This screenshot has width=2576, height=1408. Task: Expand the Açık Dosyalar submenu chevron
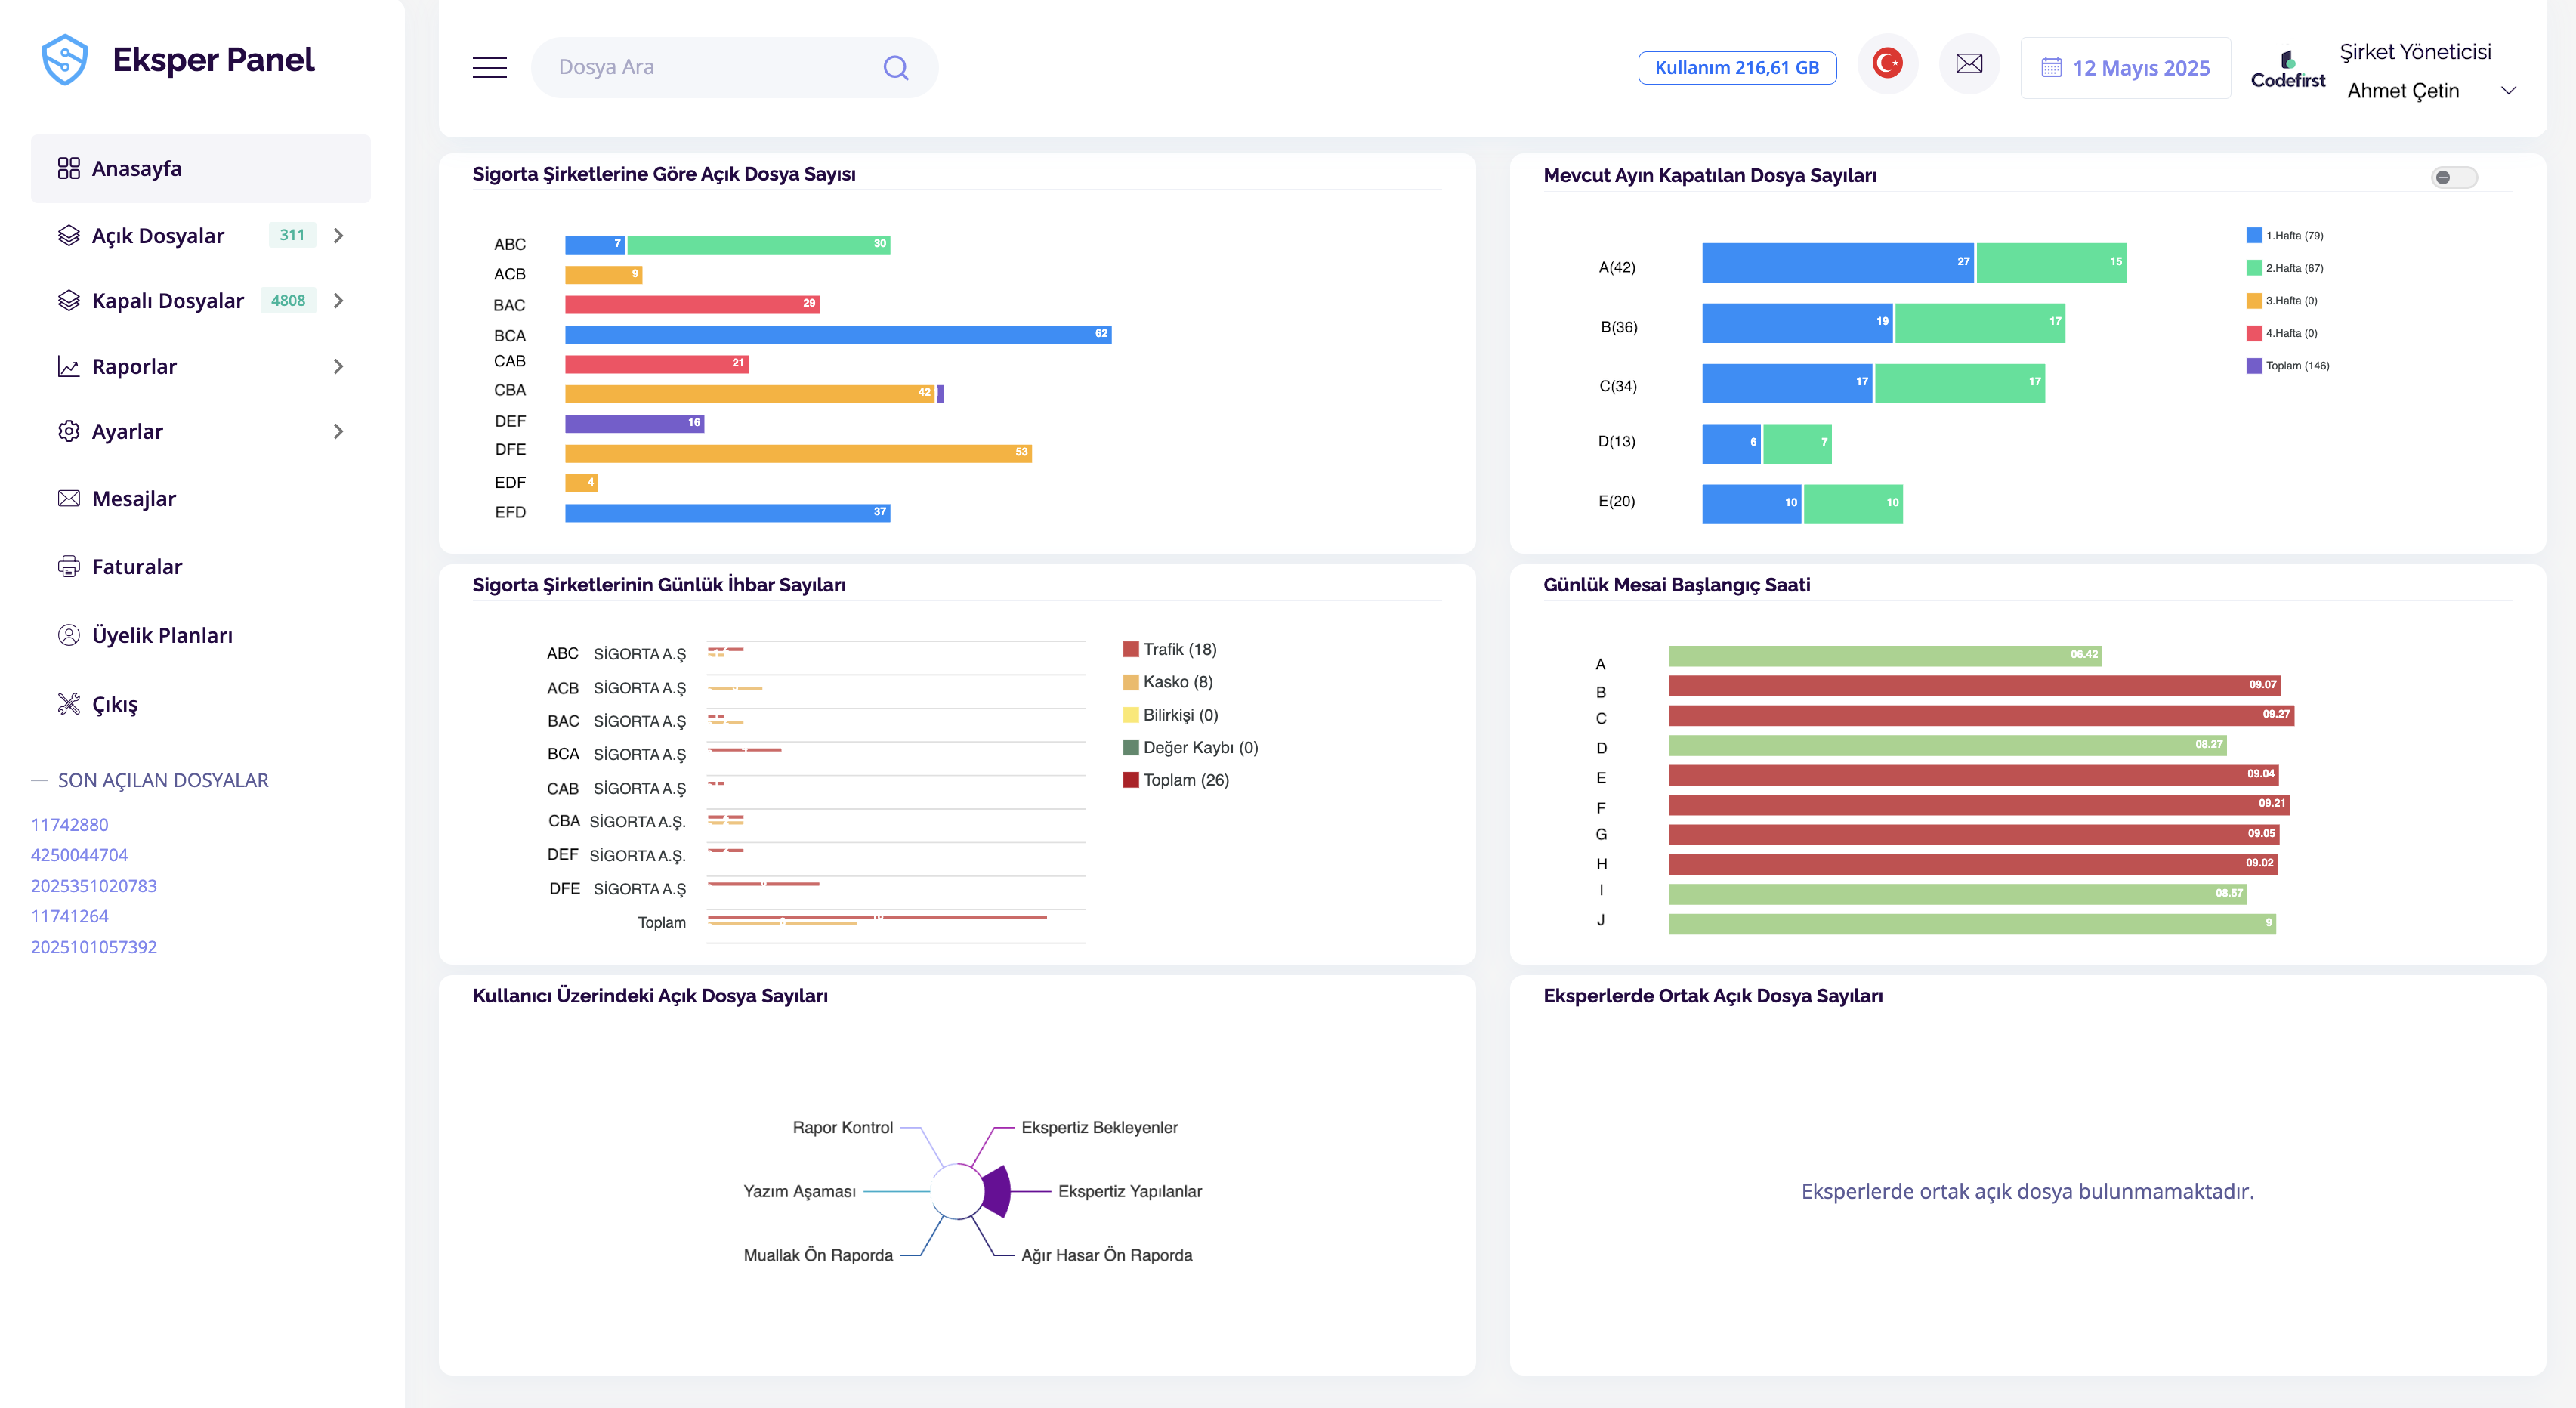[338, 235]
